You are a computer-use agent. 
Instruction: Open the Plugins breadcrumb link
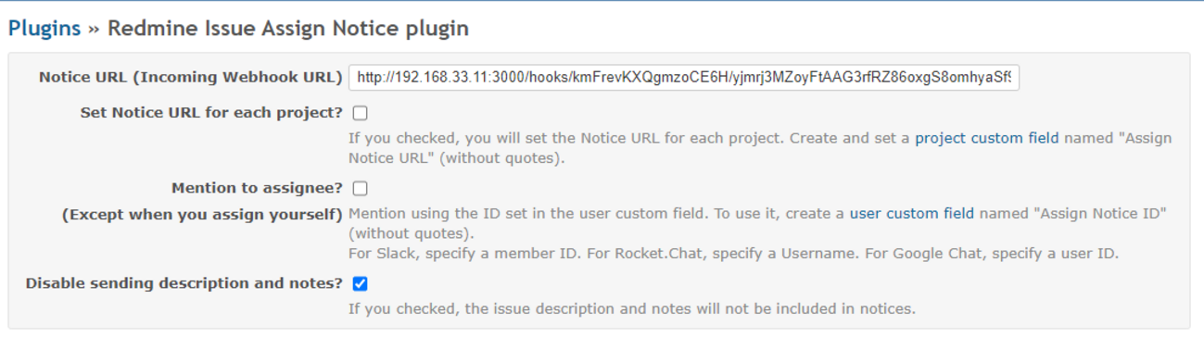[x=44, y=28]
